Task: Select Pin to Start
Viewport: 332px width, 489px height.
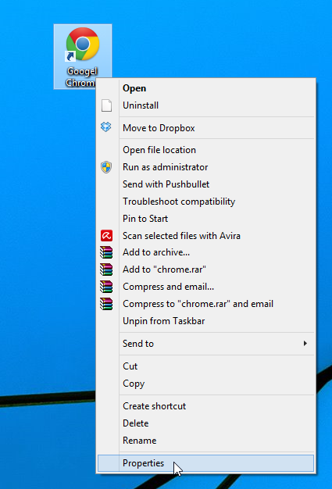Action: pyautogui.click(x=205, y=219)
